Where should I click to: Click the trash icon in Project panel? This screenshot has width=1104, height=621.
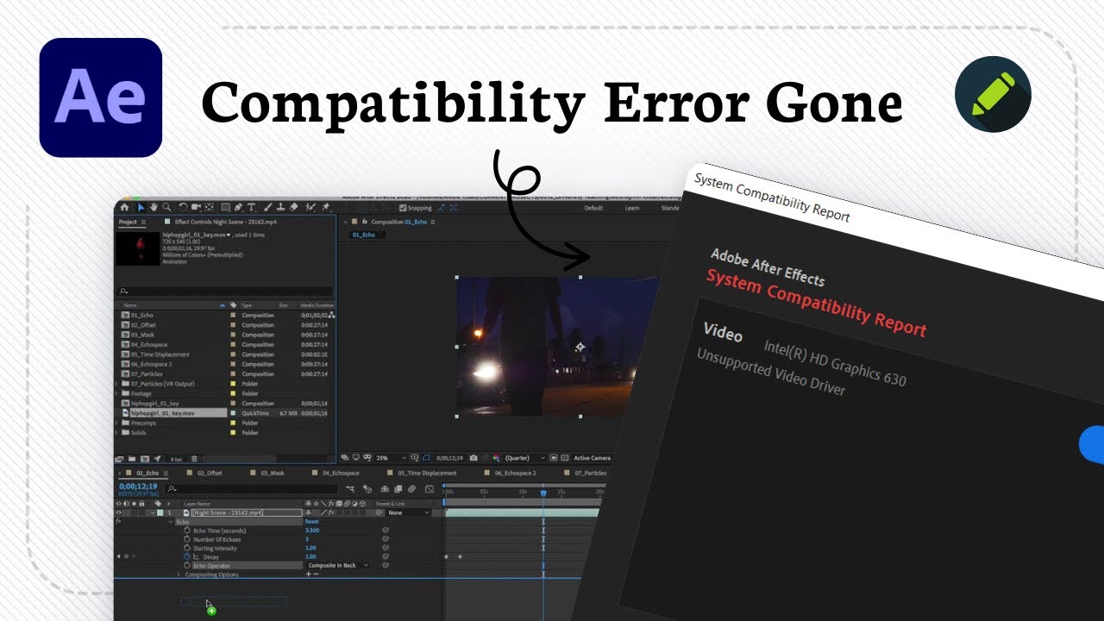click(194, 459)
